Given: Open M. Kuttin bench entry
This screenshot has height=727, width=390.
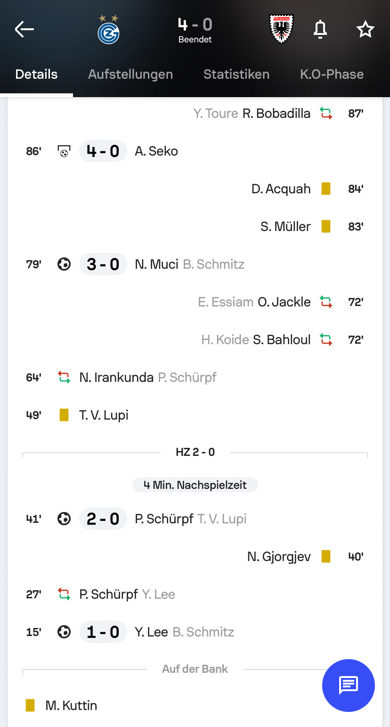Looking at the screenshot, I should click(x=71, y=705).
